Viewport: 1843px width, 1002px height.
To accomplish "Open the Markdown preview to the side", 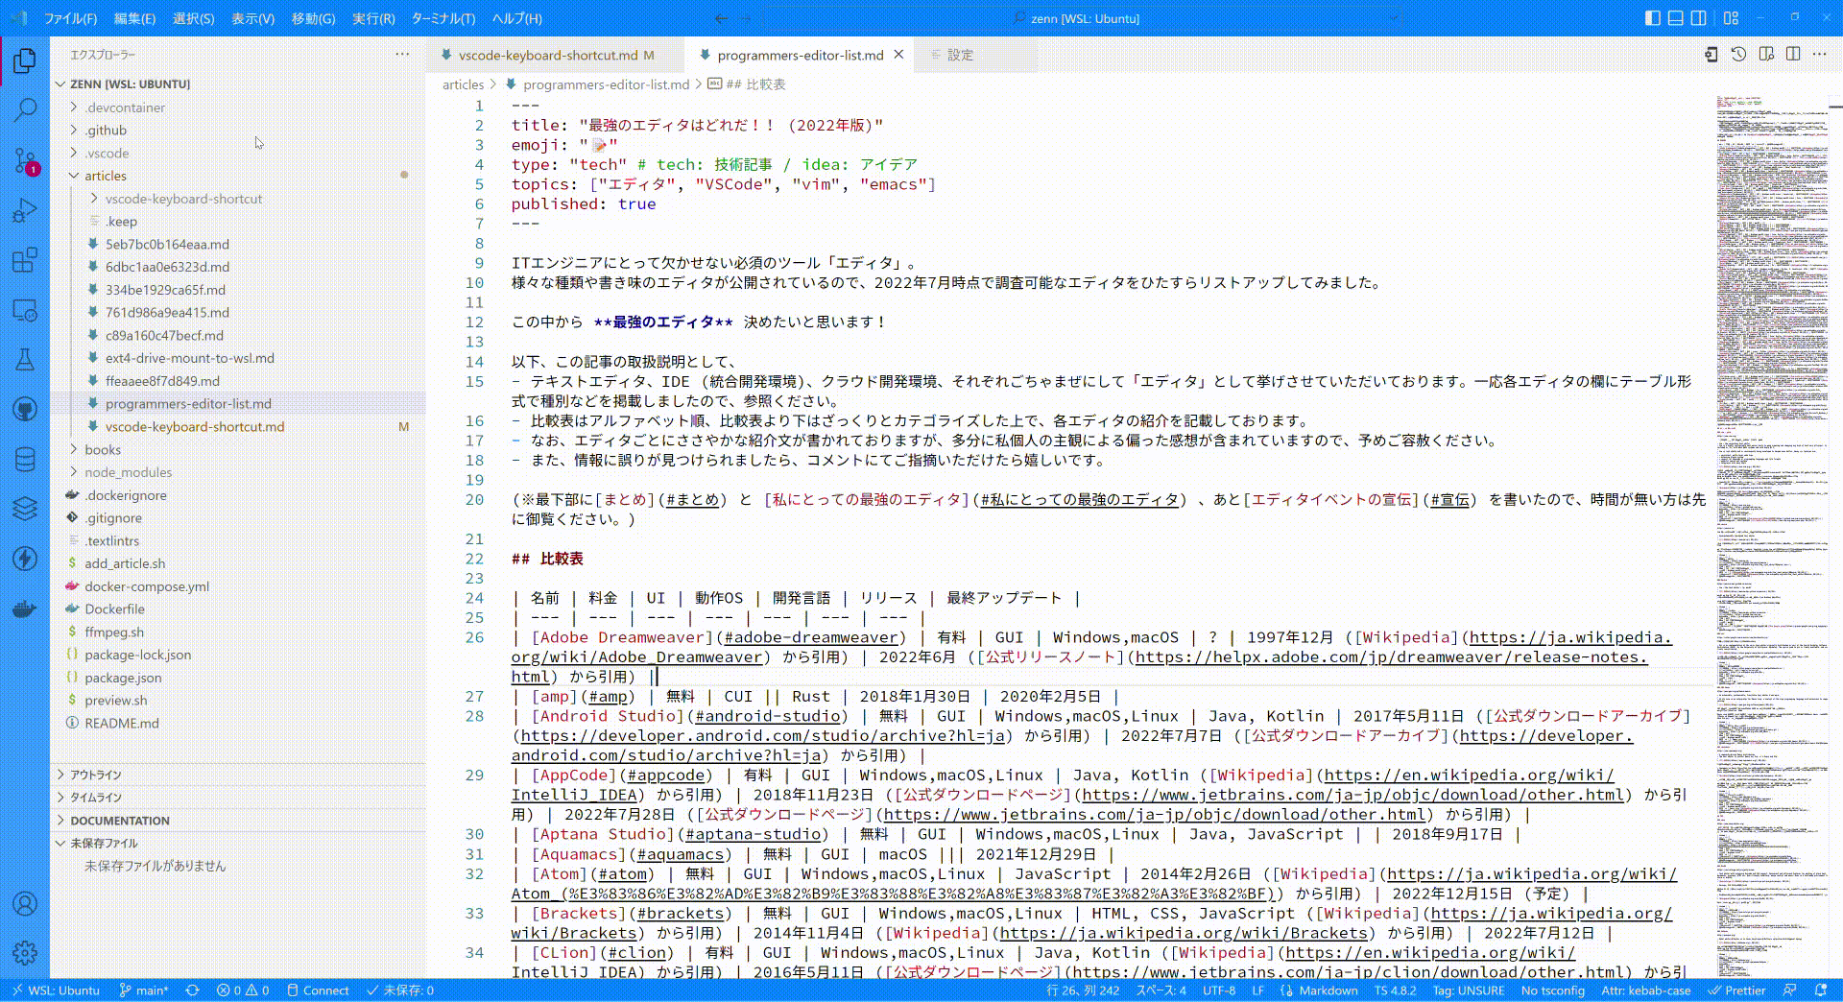I will tap(1766, 55).
